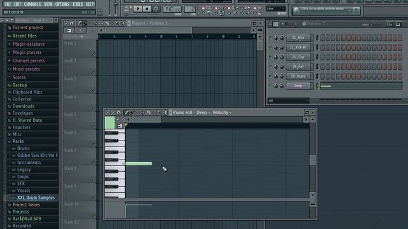
Task: Click the step sequencer swing slider
Action: pyautogui.click(x=376, y=25)
